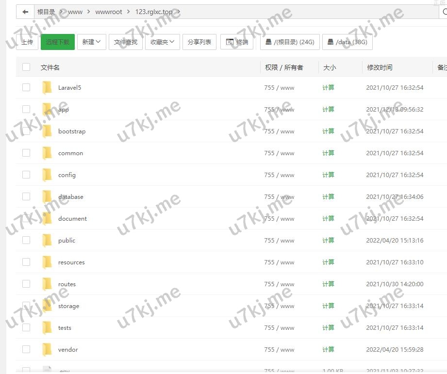
Task: Tick the checkbox beside the routes folder
Action: tap(26, 284)
